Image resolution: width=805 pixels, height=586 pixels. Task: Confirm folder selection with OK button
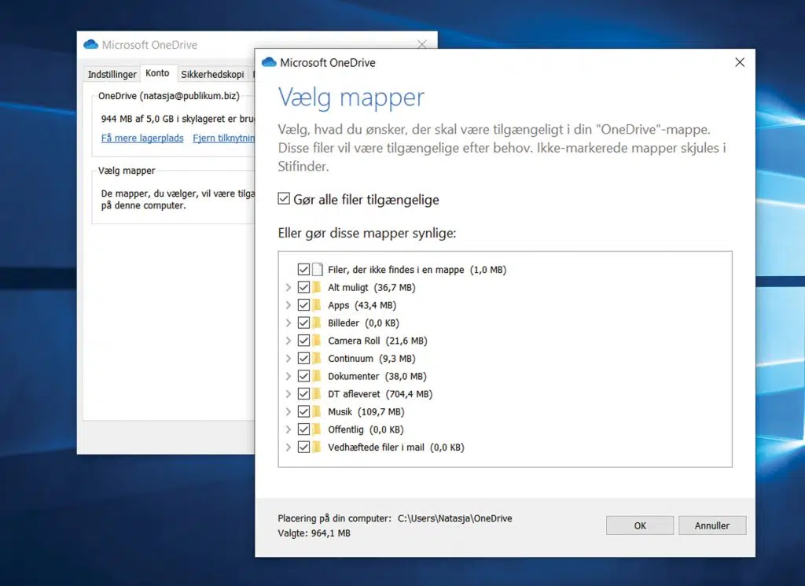(640, 525)
